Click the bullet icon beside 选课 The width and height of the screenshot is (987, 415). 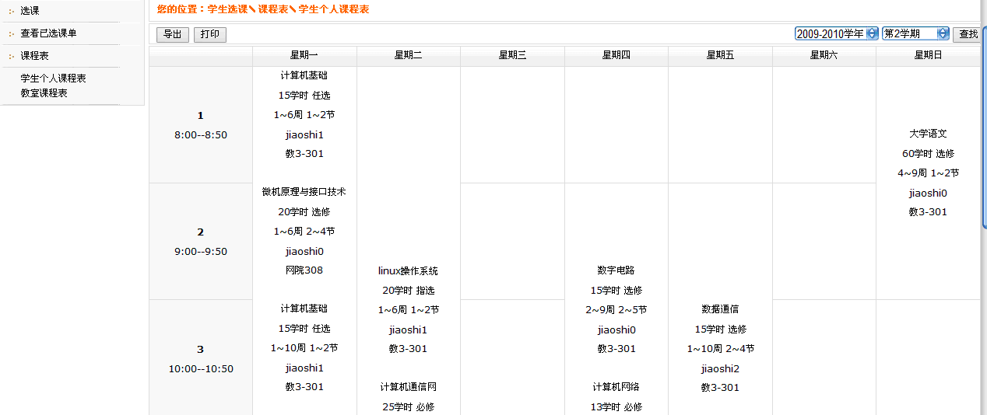(x=12, y=12)
